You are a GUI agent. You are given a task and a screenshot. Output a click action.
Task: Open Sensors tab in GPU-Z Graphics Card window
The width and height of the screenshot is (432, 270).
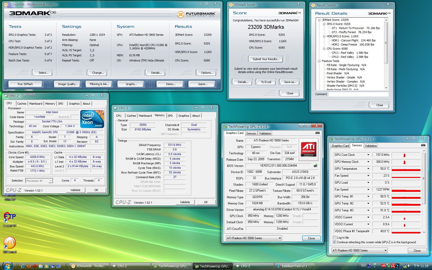[251, 133]
